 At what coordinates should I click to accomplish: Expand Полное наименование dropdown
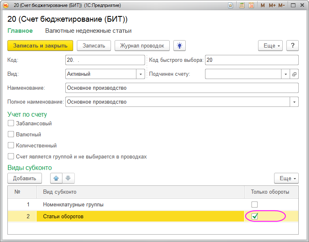(294, 102)
